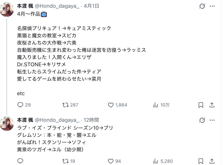224x165 pixels.
Task: Reply to the 4月〜作品 post
Action: click(21, 105)
